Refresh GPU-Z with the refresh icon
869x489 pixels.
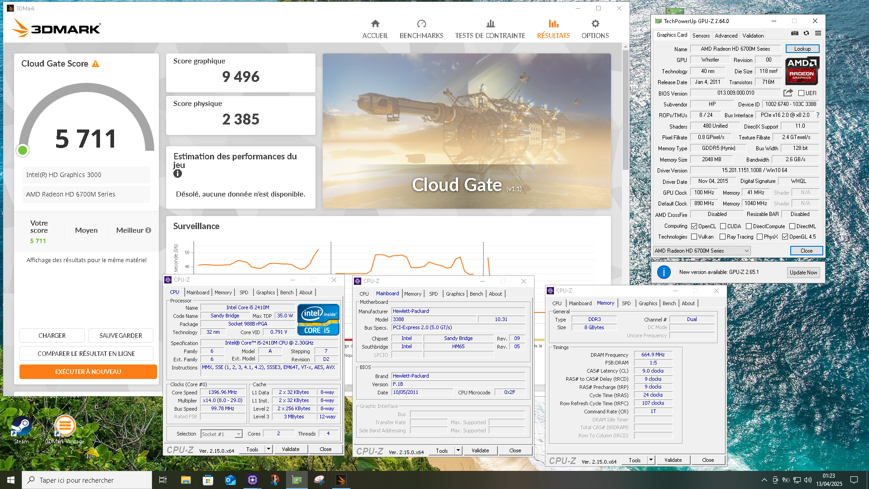coord(806,33)
